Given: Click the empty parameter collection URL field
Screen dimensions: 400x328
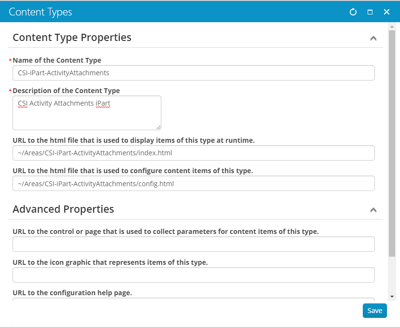Looking at the screenshot, I should (193, 244).
